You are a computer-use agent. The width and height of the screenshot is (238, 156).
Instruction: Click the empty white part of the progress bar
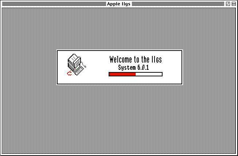click(x=149, y=74)
